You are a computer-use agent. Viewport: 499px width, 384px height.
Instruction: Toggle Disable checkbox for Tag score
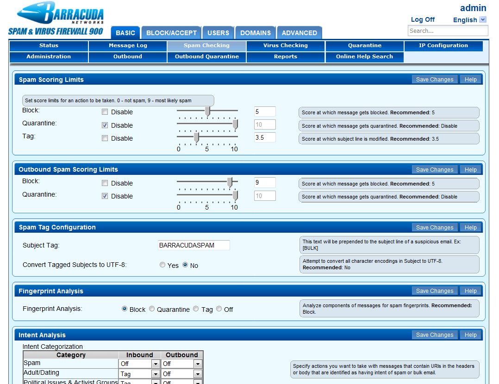click(105, 138)
